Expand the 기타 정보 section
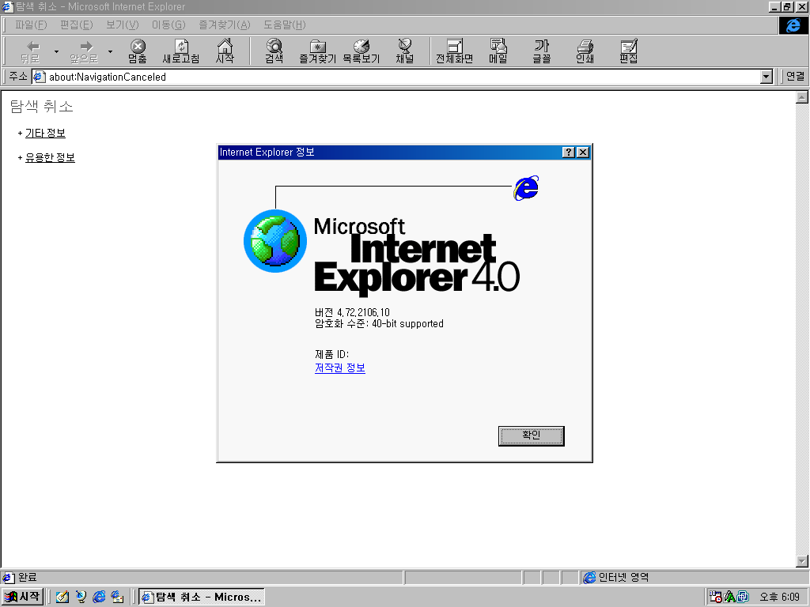The height and width of the screenshot is (607, 810). [x=45, y=133]
